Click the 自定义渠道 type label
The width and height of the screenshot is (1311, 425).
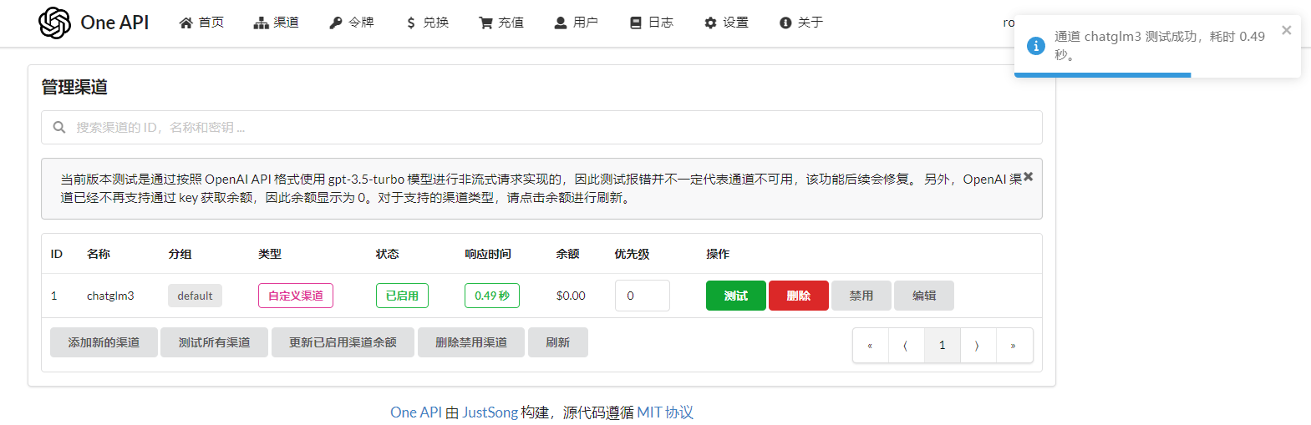coord(296,296)
